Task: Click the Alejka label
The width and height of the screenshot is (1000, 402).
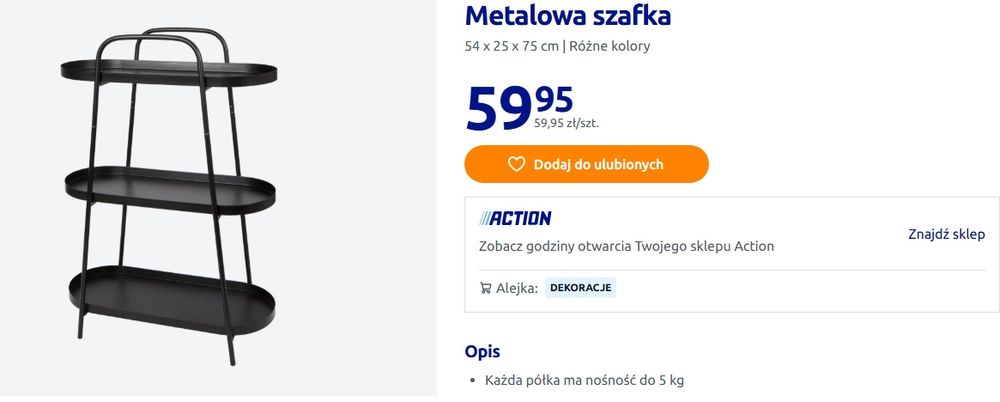Action: tap(517, 288)
